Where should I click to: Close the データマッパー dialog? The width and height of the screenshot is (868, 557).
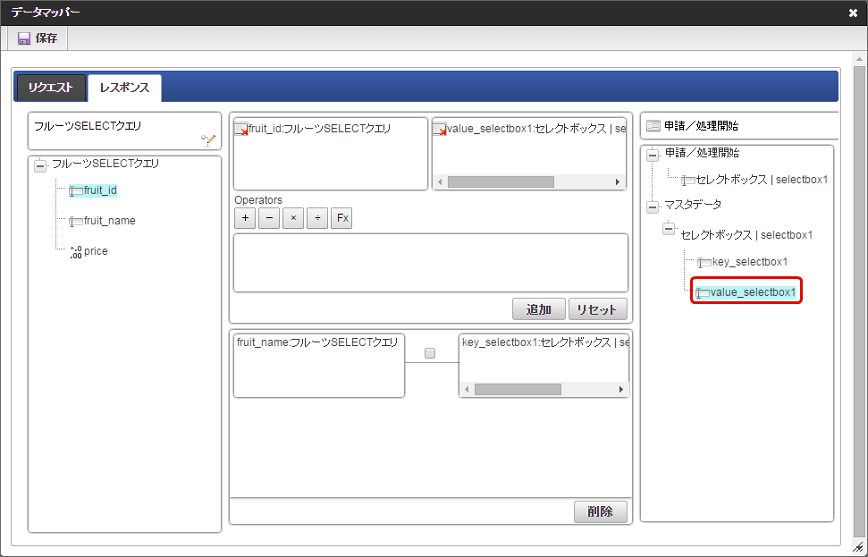pyautogui.click(x=853, y=13)
